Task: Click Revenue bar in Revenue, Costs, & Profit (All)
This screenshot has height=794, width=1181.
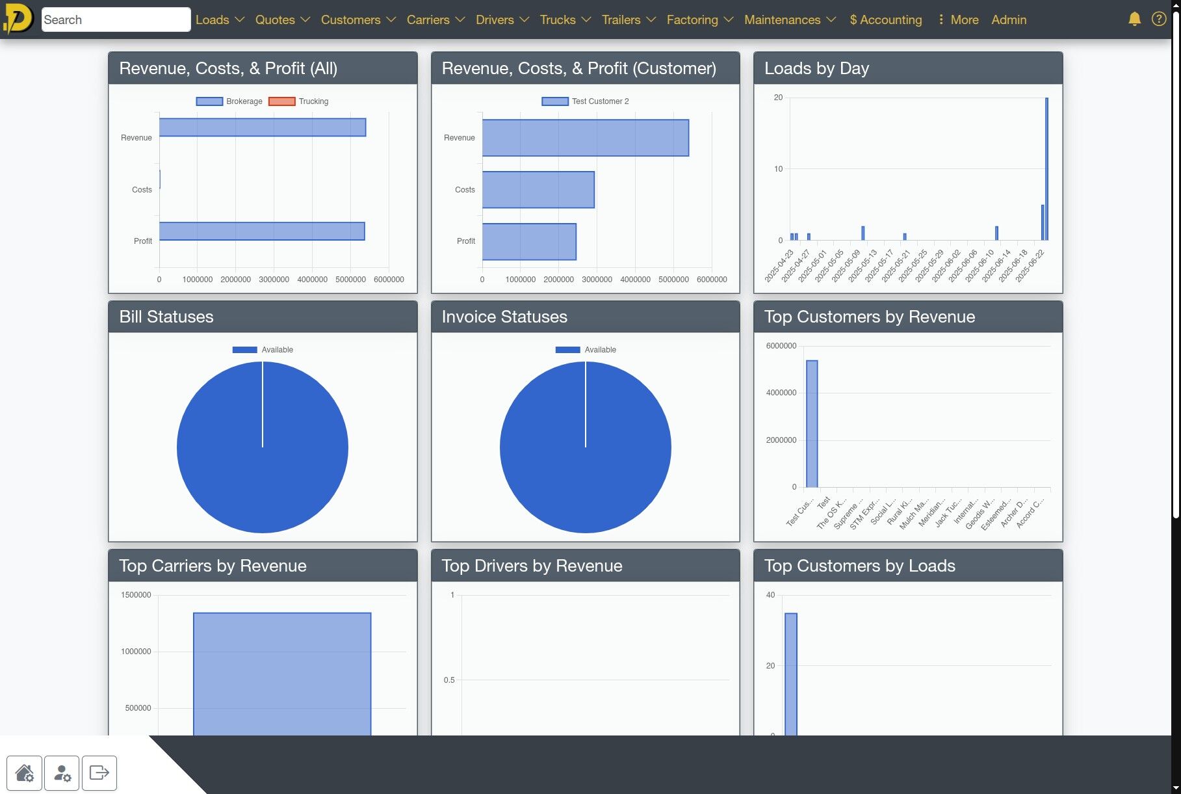Action: (263, 127)
